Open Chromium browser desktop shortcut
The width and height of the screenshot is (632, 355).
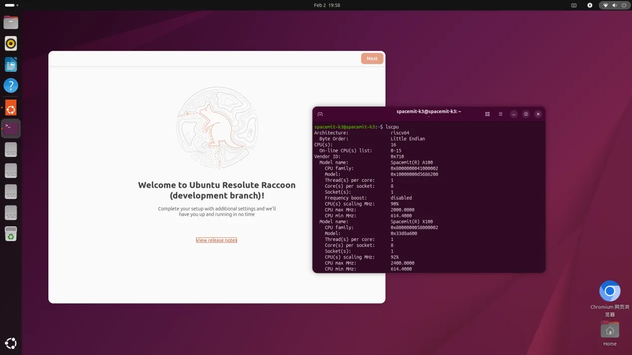[610, 291]
